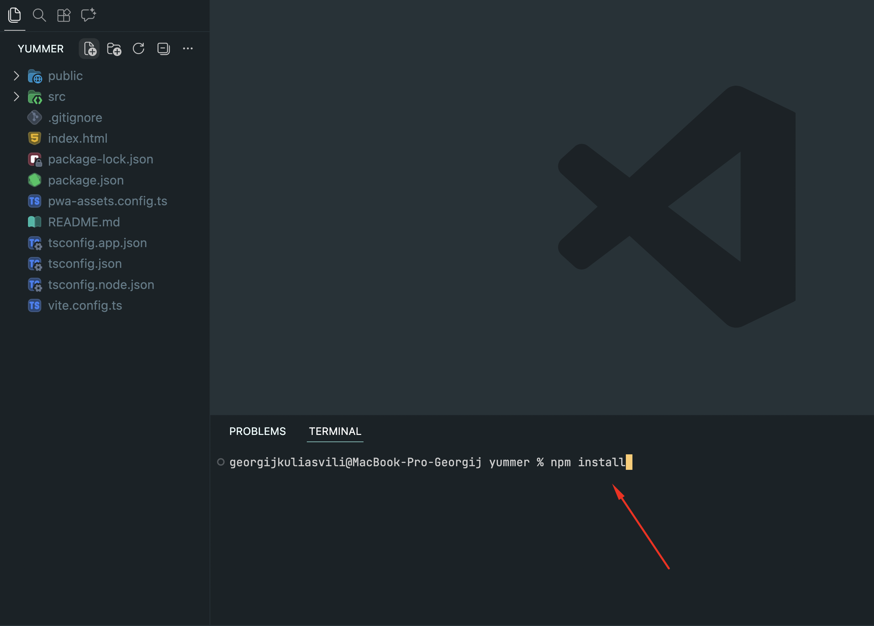Switch to the PROBLEMS tab

tap(257, 431)
